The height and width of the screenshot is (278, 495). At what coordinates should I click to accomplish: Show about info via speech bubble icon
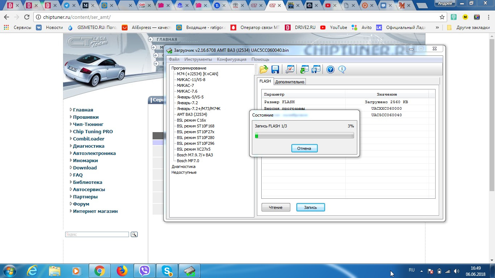click(x=342, y=69)
